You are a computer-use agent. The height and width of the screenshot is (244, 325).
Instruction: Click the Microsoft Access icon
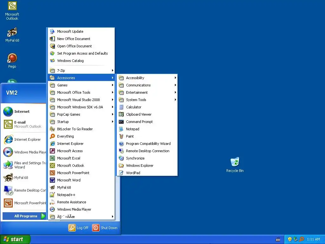tap(52, 151)
